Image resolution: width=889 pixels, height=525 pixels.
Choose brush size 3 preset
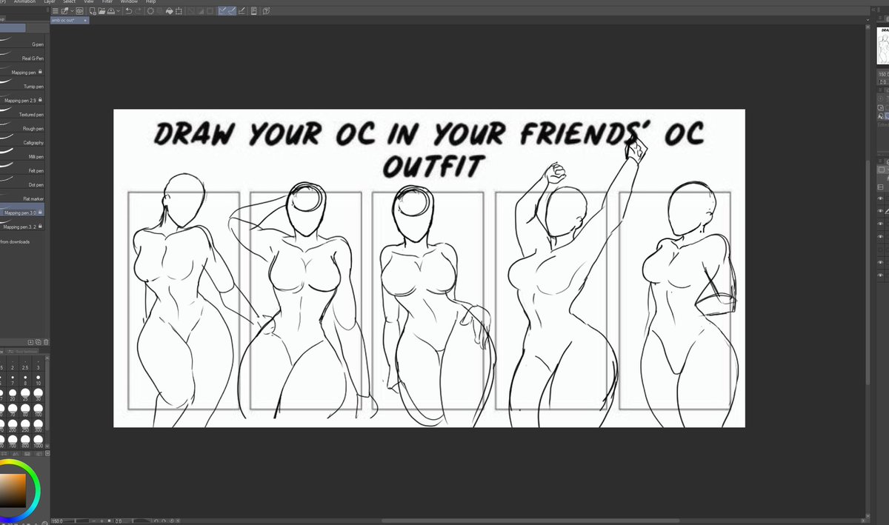[38, 364]
